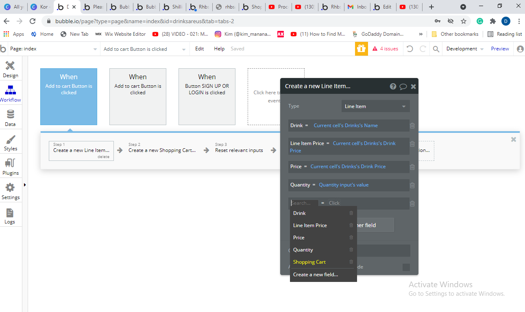
Task: Open the Logs tab in sidebar
Action: coord(11,216)
